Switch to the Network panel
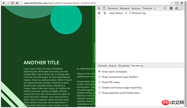Viewport: 187px width, 108px height. tap(125, 8)
